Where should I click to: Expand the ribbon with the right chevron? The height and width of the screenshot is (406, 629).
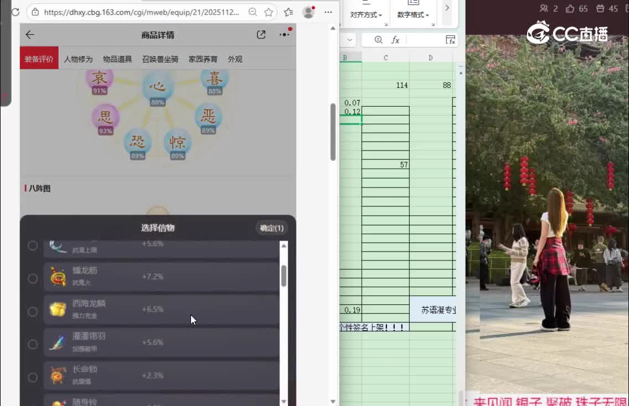(447, 8)
